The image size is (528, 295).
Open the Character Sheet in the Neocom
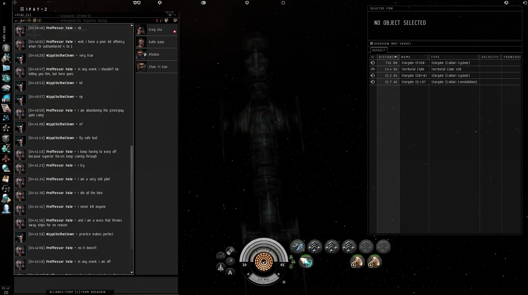click(6, 48)
